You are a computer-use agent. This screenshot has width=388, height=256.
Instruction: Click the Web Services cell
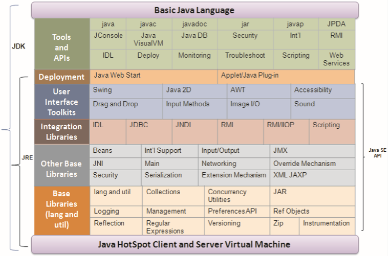click(336, 59)
